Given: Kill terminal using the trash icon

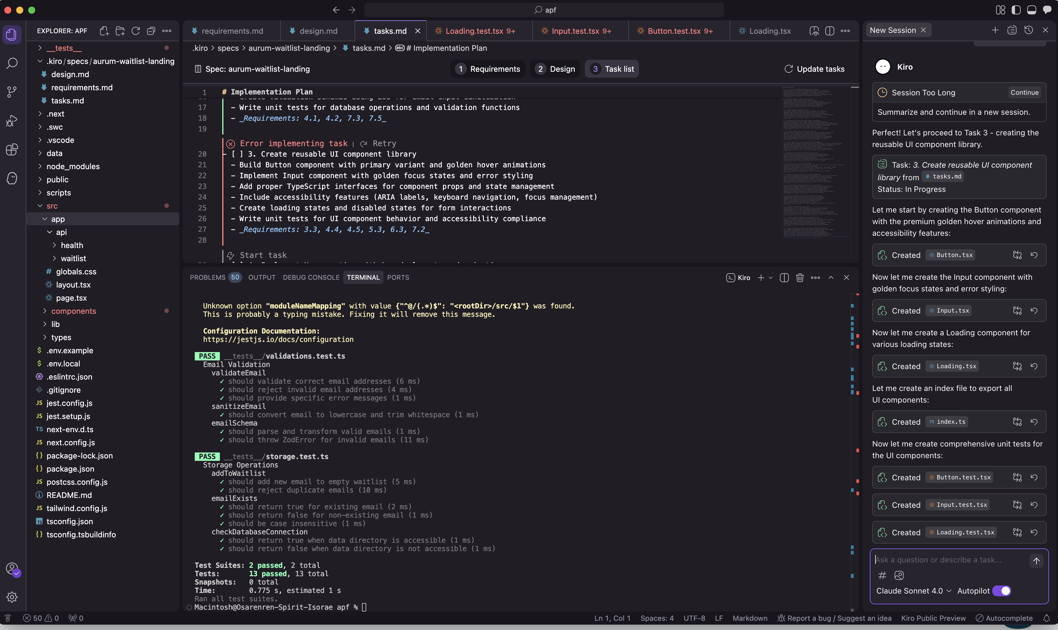Looking at the screenshot, I should click(x=800, y=278).
